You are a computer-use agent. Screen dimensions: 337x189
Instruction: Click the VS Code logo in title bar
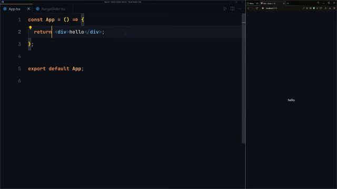[2, 2]
